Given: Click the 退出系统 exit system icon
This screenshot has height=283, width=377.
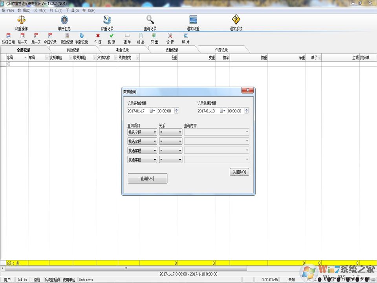Looking at the screenshot, I should pos(236,20).
